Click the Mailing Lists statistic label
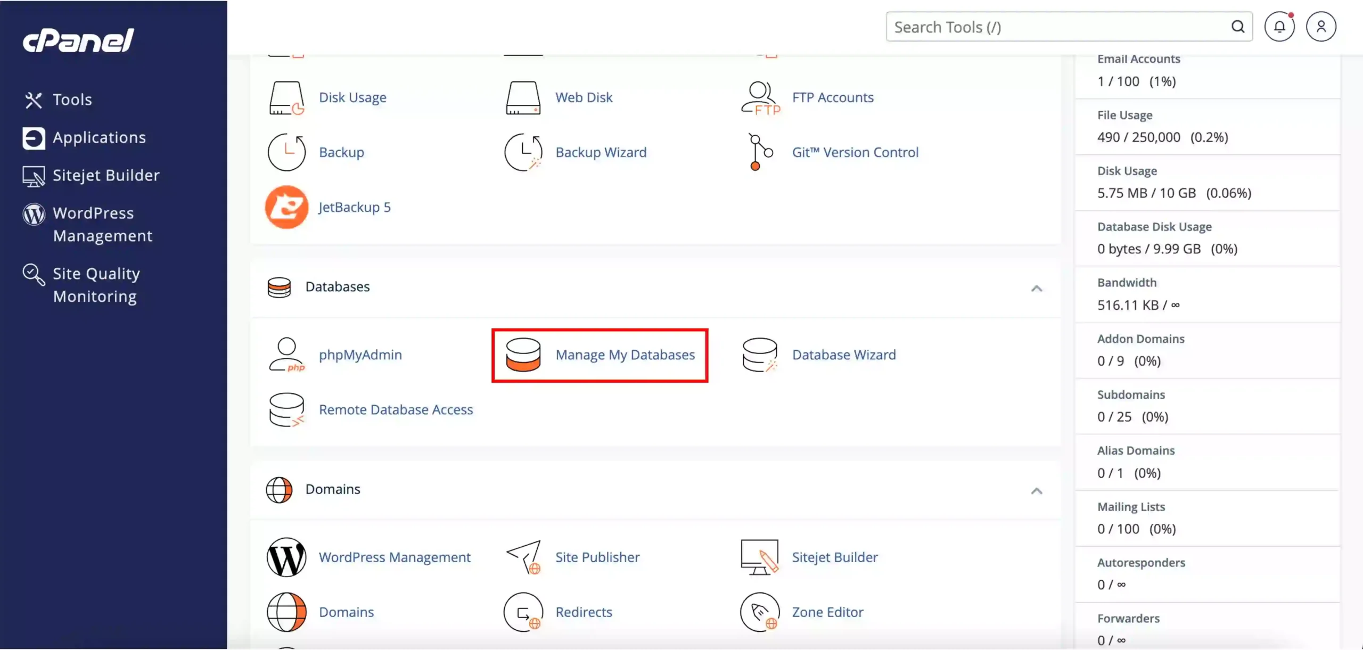The height and width of the screenshot is (650, 1363). (x=1131, y=507)
